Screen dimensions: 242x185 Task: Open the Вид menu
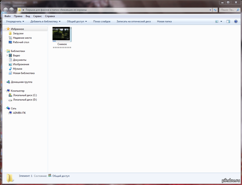click(28, 16)
